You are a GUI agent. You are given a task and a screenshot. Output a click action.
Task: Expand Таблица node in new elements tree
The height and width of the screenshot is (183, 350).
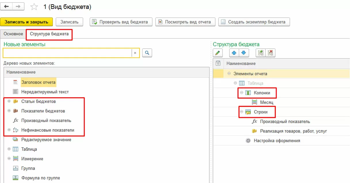pyautogui.click(x=9, y=149)
